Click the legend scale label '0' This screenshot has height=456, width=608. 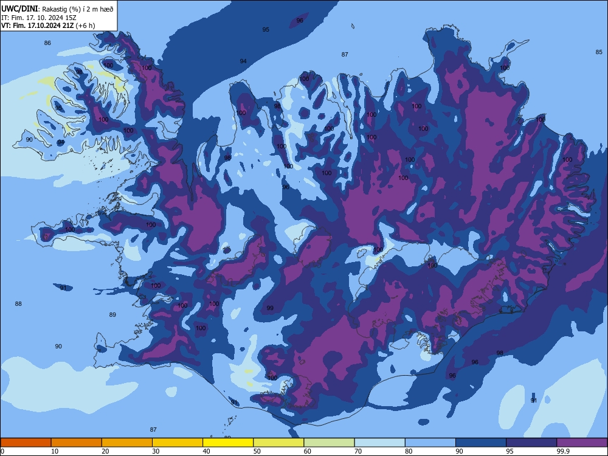(2, 451)
